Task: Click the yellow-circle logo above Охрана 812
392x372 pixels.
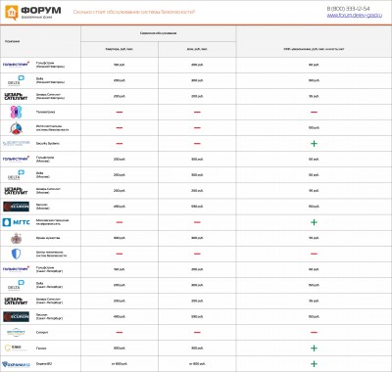Action: (15, 348)
